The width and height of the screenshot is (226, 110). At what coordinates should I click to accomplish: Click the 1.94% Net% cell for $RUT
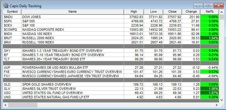210,38
